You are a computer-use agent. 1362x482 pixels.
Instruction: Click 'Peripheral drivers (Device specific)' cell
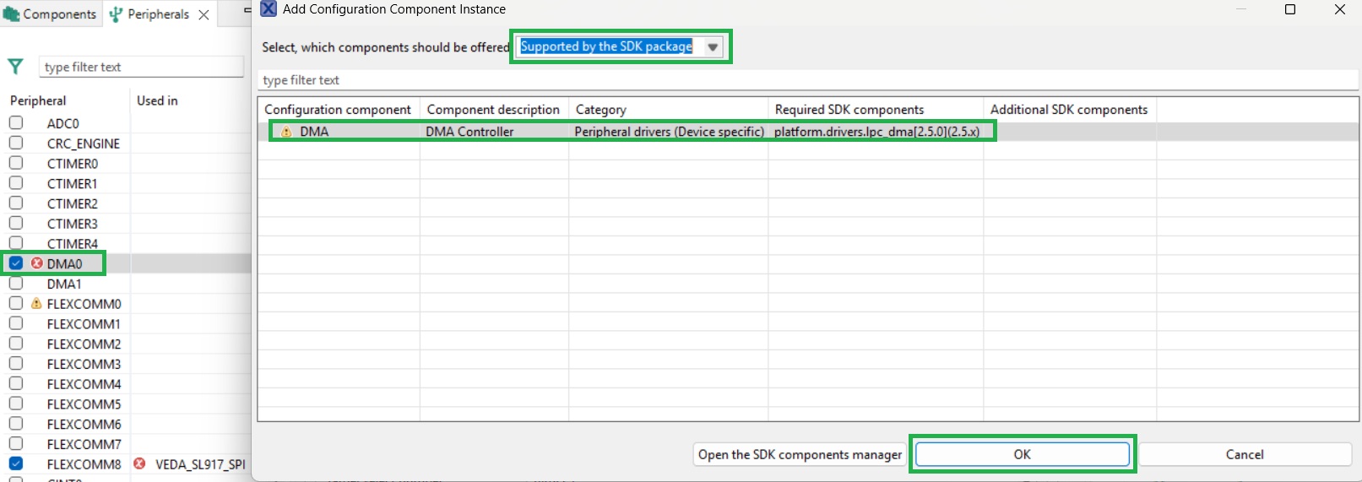[x=669, y=132]
